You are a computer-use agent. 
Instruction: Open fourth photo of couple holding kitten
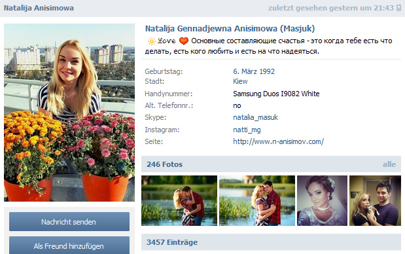(x=375, y=200)
